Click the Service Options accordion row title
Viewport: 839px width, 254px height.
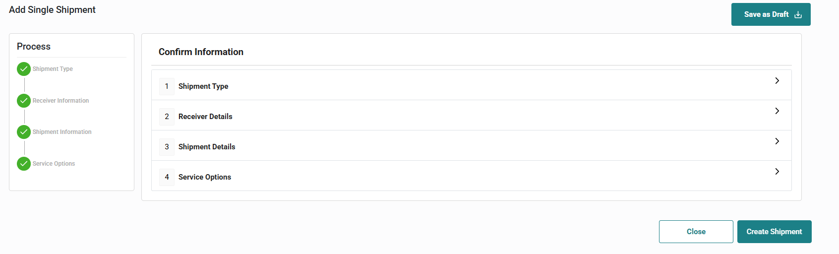pyautogui.click(x=205, y=177)
